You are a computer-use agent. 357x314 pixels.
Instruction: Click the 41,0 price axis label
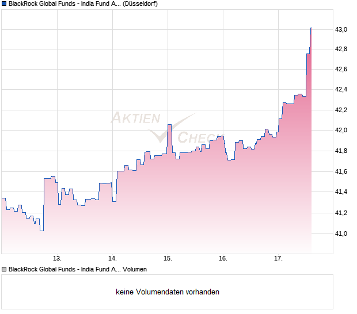(341, 233)
